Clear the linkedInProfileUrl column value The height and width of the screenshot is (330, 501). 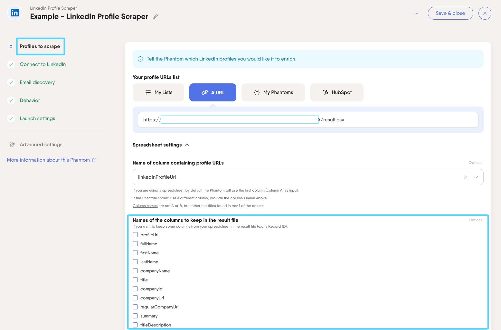pos(466,177)
